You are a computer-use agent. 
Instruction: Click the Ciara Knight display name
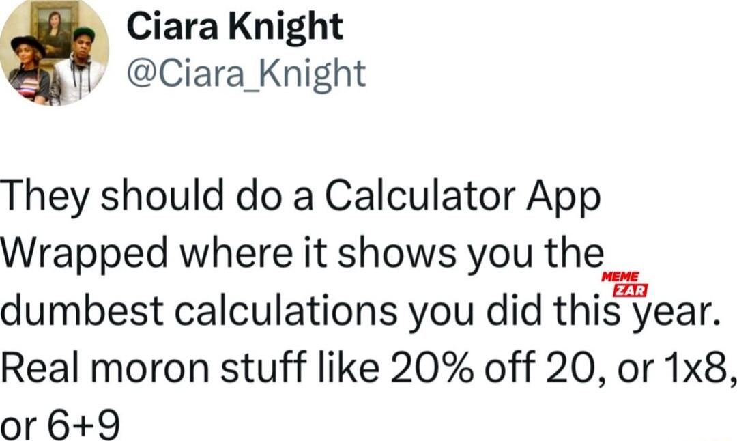(235, 27)
